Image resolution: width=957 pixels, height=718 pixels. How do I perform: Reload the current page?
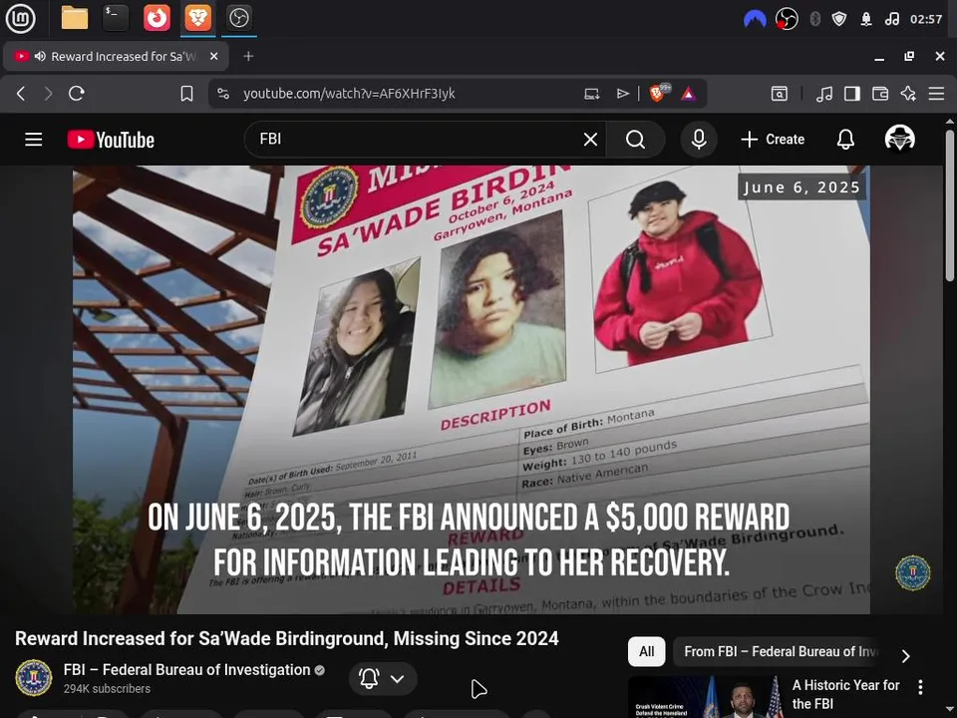(77, 94)
